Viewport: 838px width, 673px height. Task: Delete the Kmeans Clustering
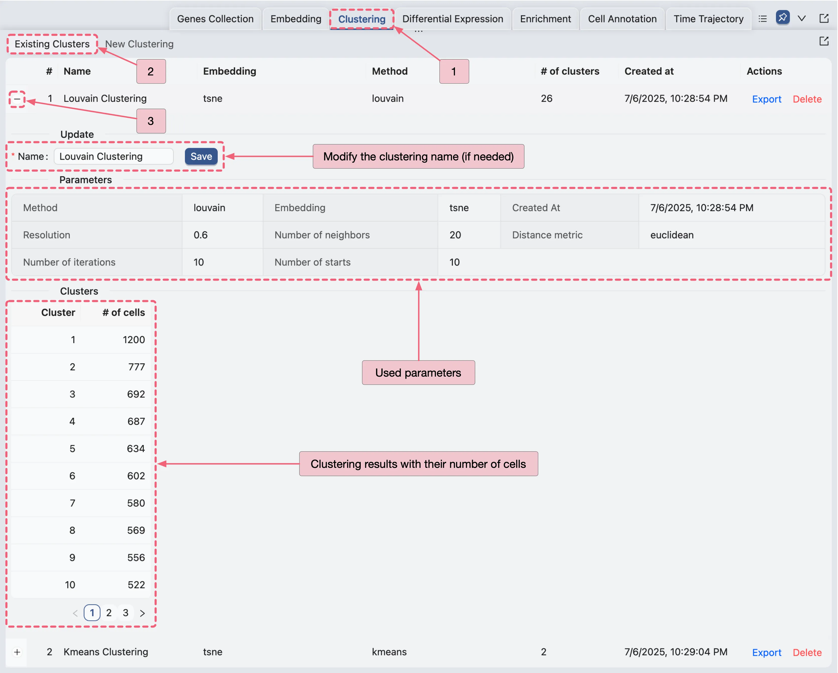pyautogui.click(x=807, y=653)
